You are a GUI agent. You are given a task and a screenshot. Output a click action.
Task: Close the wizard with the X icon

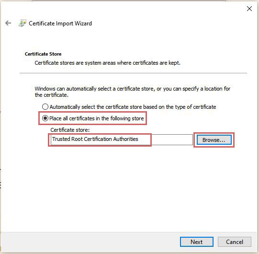249,9
